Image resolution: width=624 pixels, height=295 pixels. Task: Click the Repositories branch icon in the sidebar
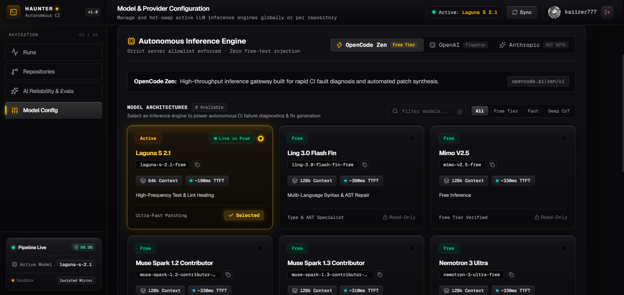(15, 72)
